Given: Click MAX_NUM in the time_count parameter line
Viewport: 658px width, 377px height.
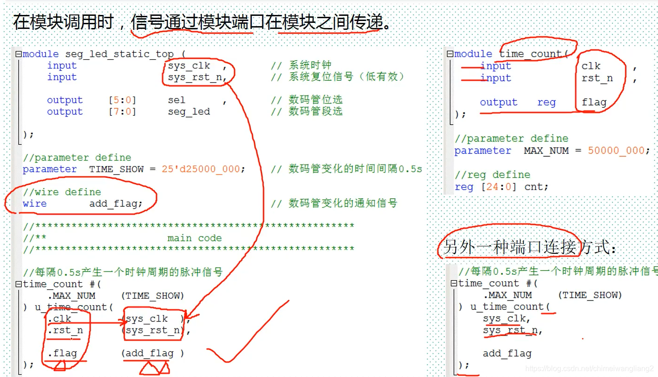Looking at the screenshot, I should (x=546, y=151).
